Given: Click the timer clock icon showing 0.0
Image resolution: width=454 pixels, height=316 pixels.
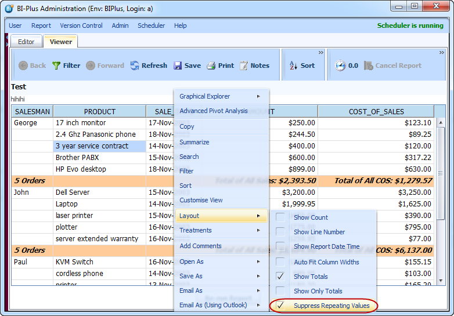Looking at the screenshot, I should (340, 66).
